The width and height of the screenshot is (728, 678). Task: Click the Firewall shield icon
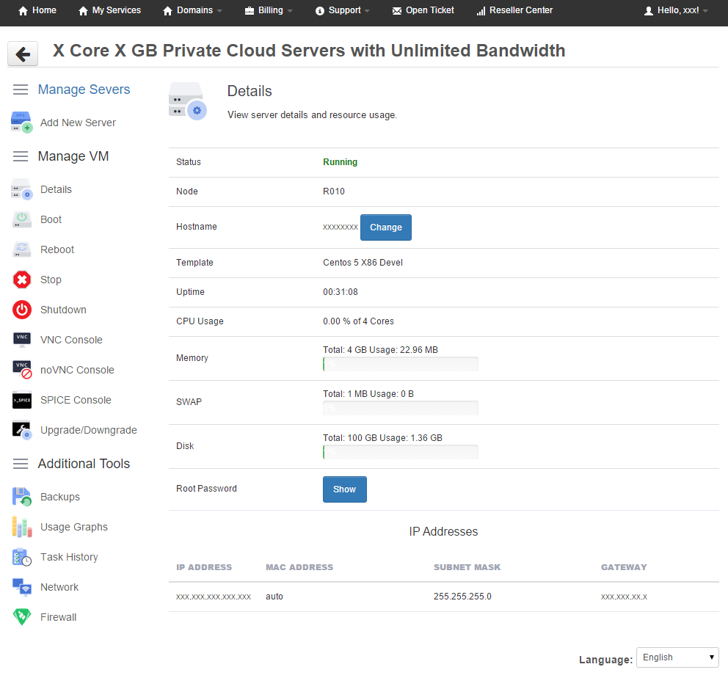22,617
